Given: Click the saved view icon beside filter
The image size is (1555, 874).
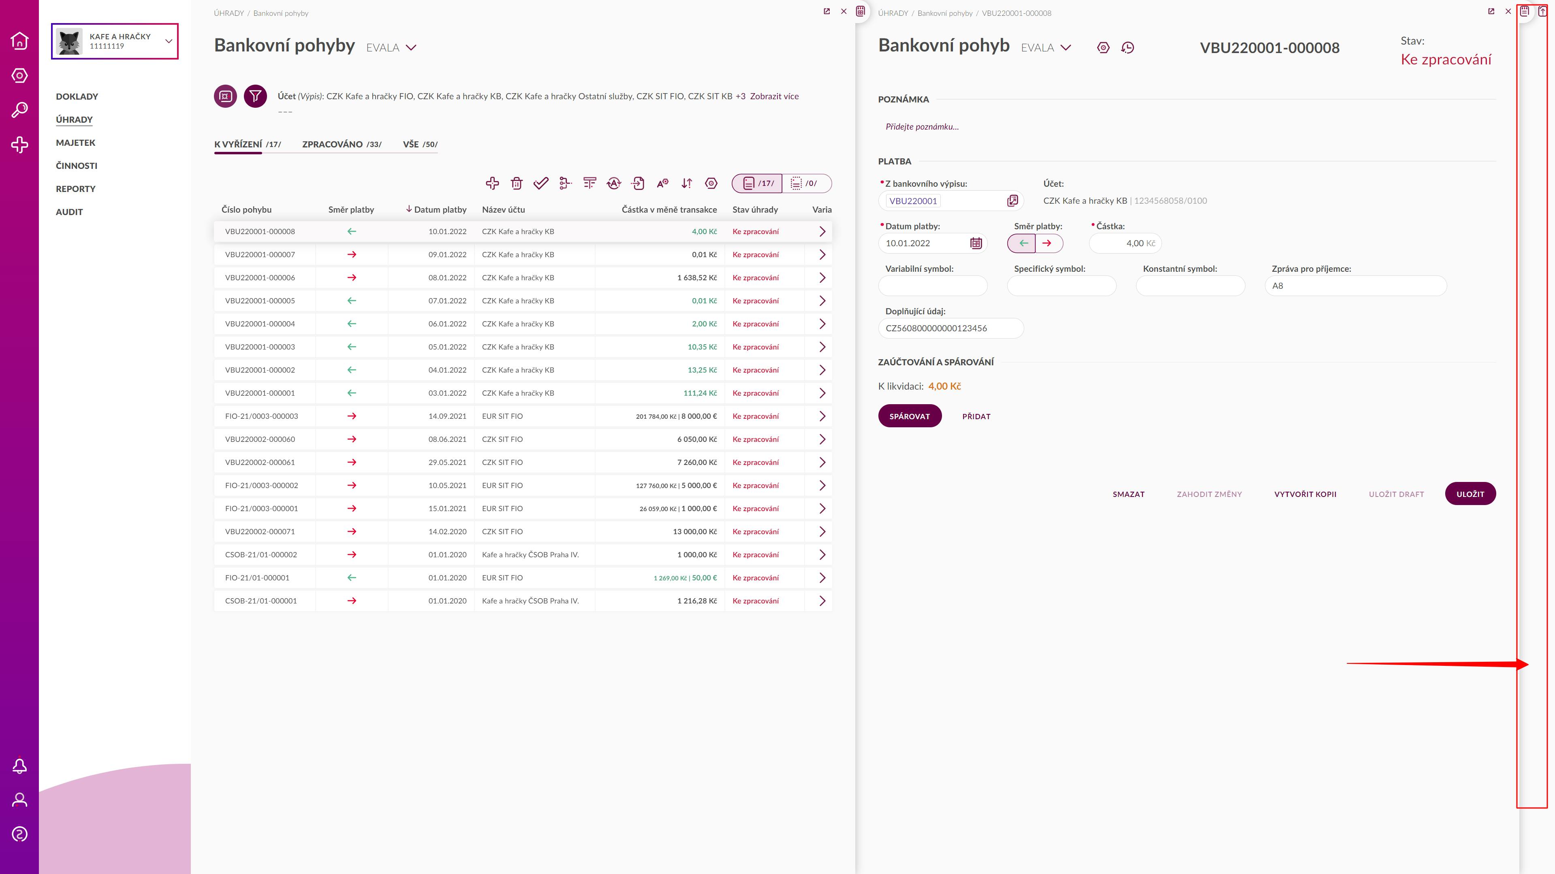Looking at the screenshot, I should click(225, 96).
